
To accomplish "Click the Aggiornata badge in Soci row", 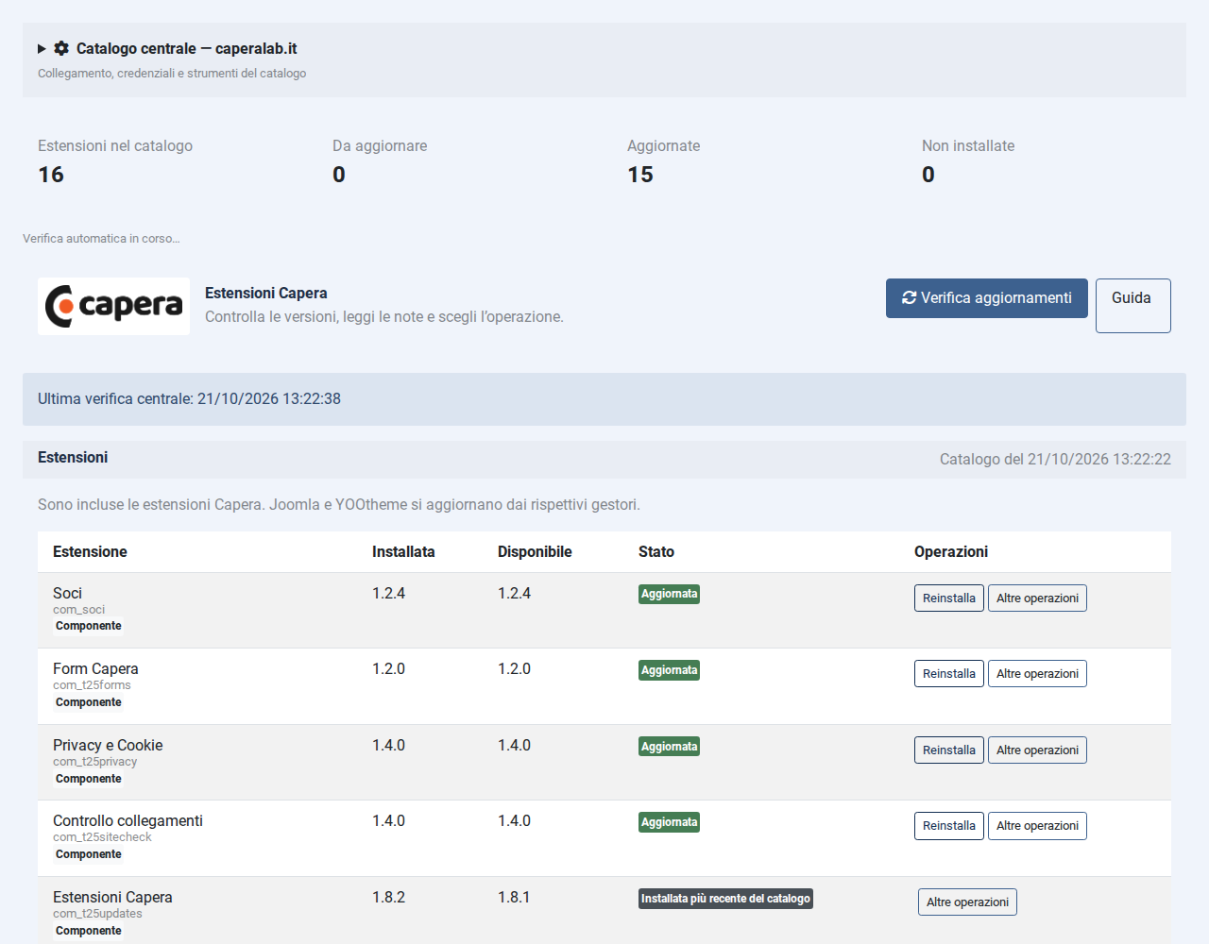I will tap(669, 594).
